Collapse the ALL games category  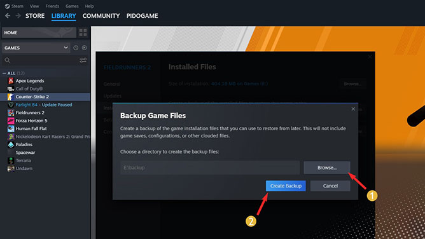pyautogui.click(x=4, y=73)
